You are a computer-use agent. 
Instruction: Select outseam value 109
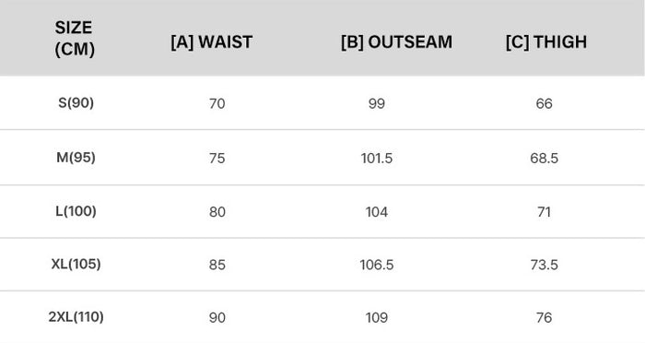(377, 317)
